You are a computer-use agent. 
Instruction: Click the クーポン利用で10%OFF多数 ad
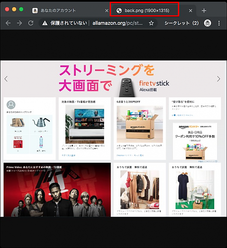(195, 142)
